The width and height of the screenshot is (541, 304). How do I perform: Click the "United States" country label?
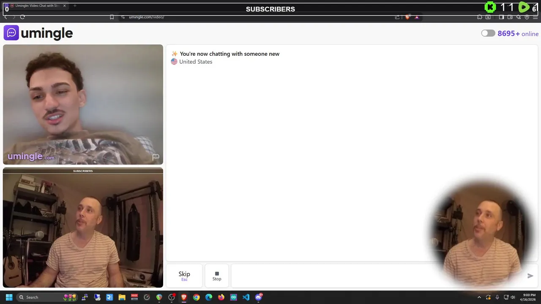click(x=196, y=62)
